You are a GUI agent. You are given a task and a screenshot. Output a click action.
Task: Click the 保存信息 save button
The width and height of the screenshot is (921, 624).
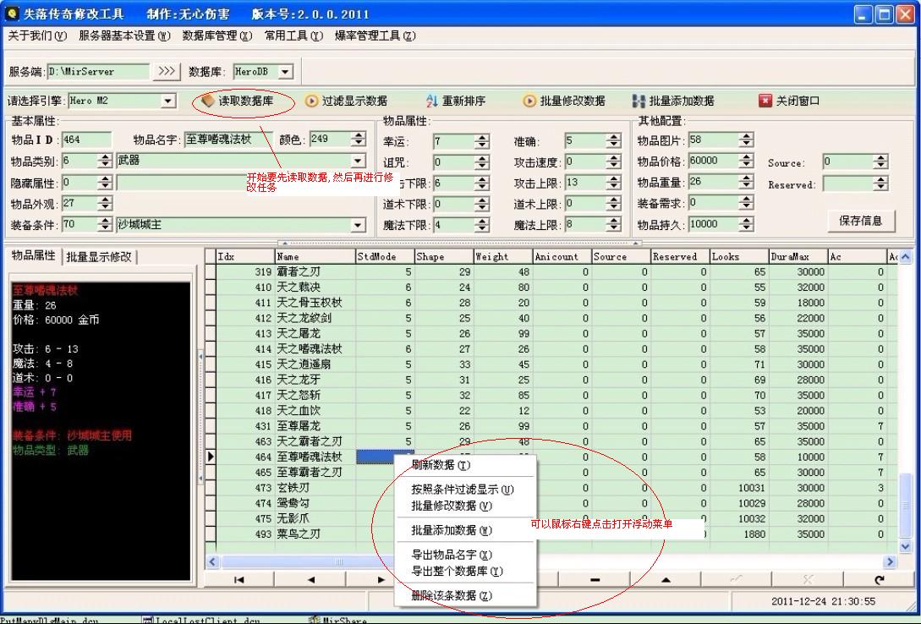tap(860, 221)
